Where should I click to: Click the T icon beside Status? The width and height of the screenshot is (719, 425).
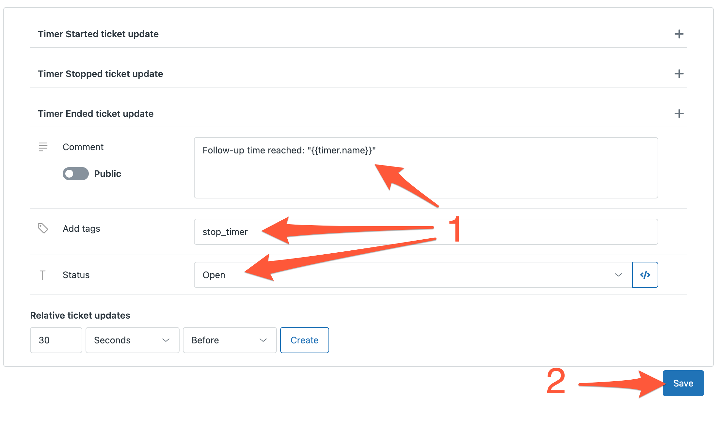42,275
